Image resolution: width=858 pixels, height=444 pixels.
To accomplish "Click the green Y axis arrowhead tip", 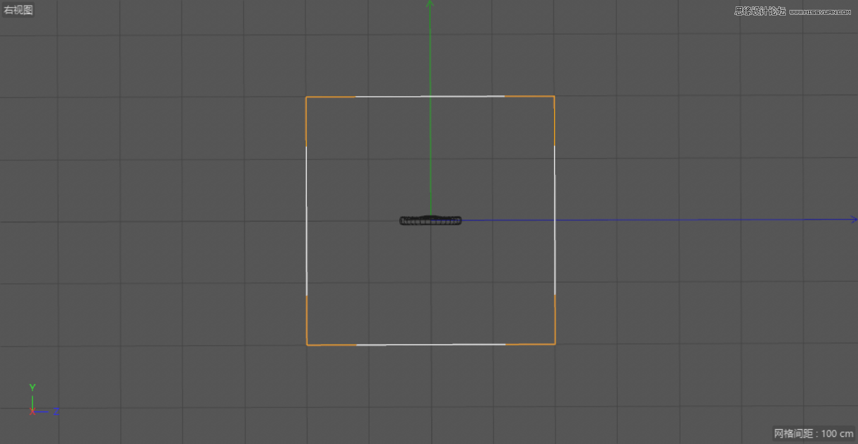I will tap(430, 4).
